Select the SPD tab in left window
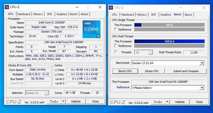Viewport: 213px width, 113px height. (50, 14)
